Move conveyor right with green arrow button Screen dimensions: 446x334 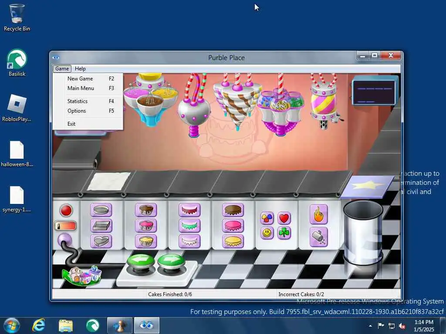(171, 261)
